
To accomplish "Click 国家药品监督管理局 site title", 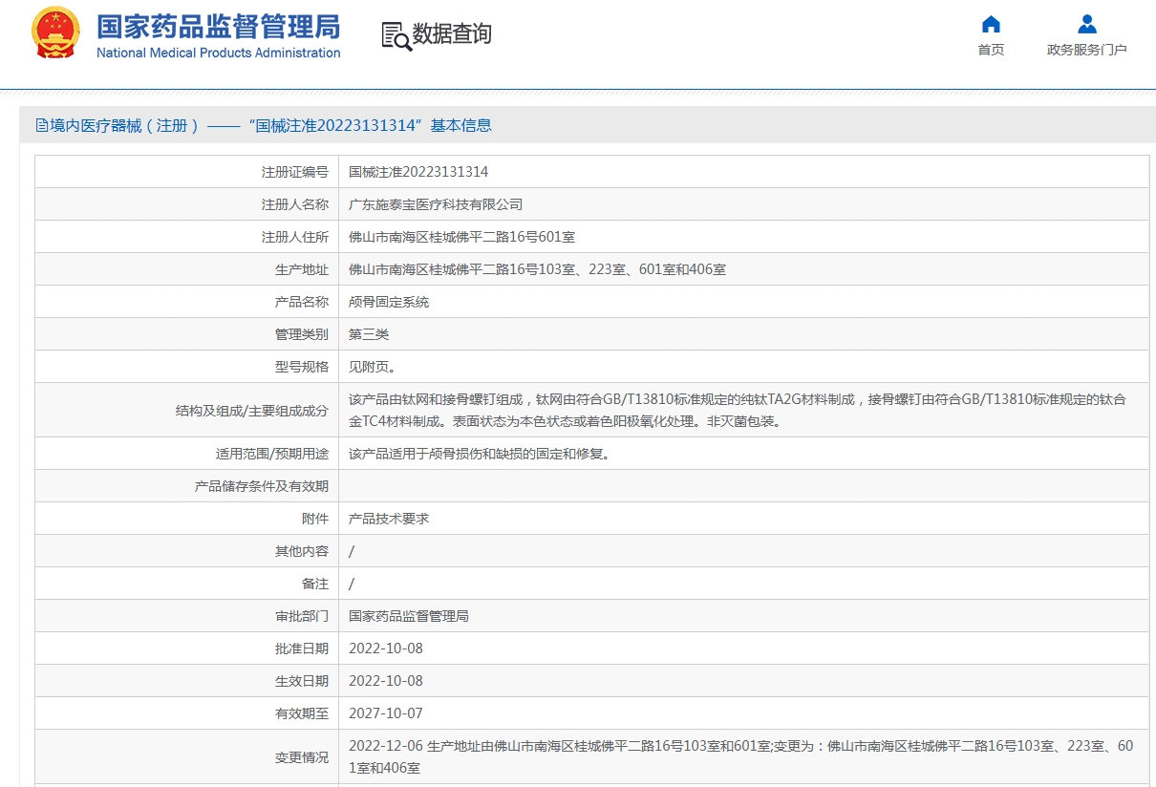I will [x=218, y=26].
